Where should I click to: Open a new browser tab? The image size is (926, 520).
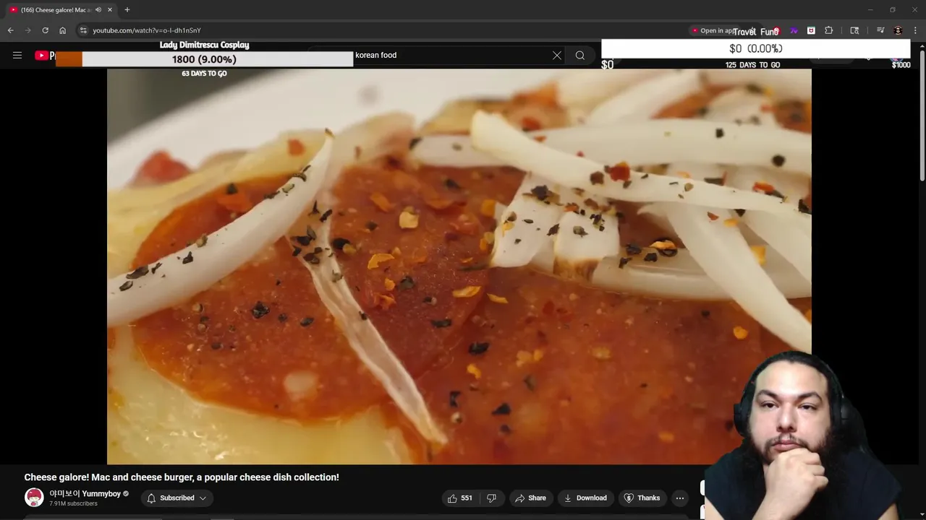click(127, 10)
